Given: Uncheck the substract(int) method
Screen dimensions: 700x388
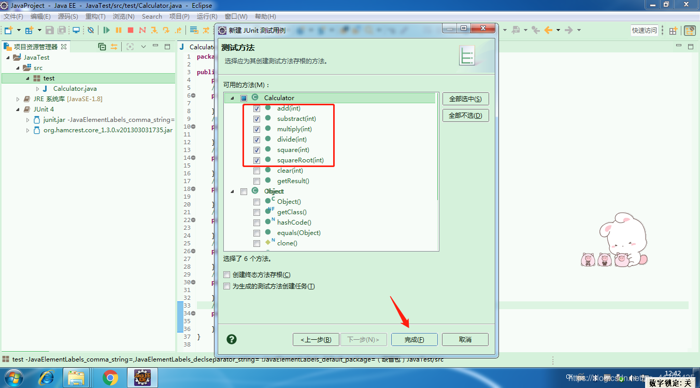Looking at the screenshot, I should pos(256,119).
